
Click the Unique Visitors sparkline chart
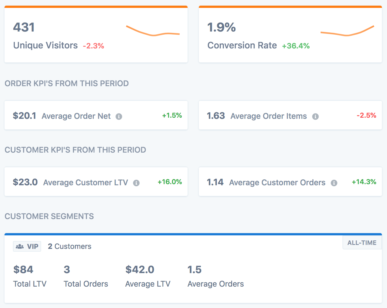click(x=153, y=31)
